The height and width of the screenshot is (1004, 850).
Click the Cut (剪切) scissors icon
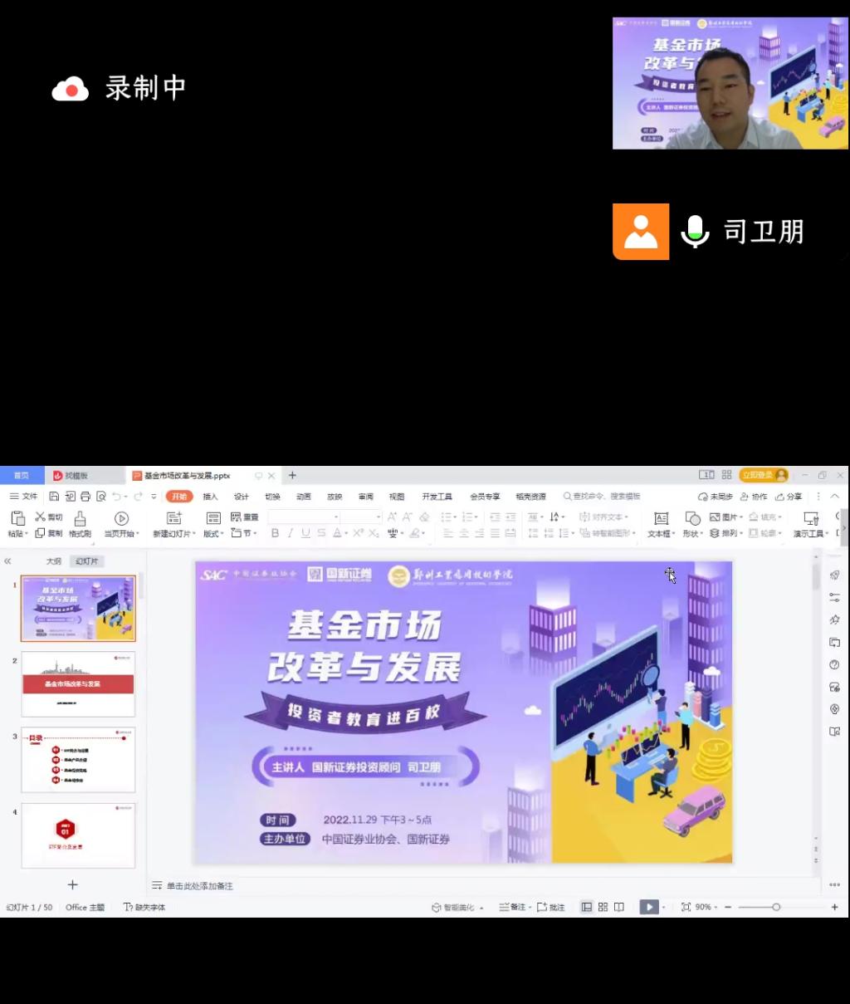(x=40, y=517)
